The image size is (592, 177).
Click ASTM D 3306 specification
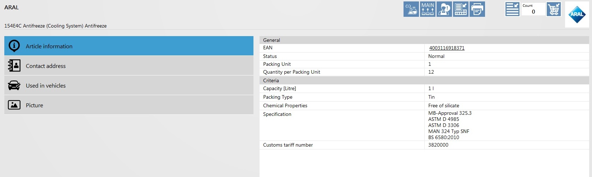coord(444,125)
